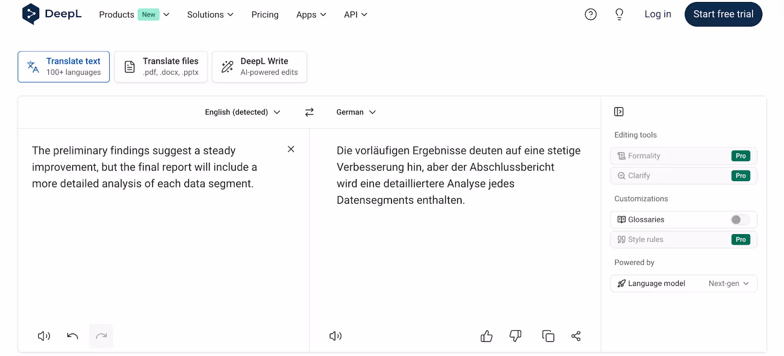784x356 pixels.
Task: Expand the Solutions menu
Action: (210, 15)
